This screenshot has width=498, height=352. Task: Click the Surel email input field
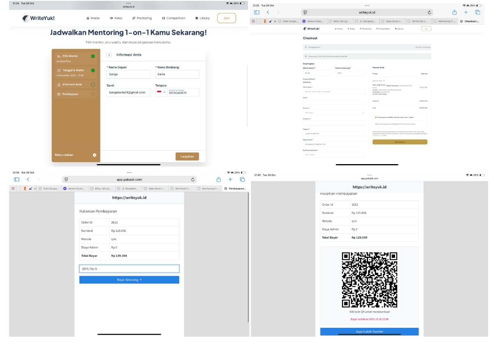128,93
